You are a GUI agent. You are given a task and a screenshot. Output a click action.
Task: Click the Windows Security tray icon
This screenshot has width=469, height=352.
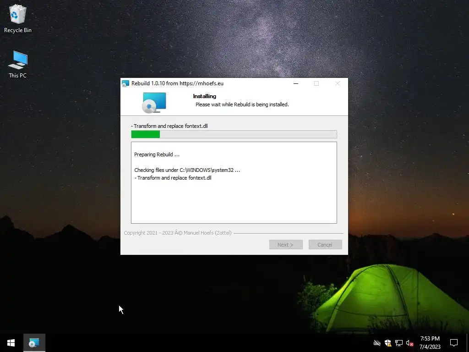point(388,343)
